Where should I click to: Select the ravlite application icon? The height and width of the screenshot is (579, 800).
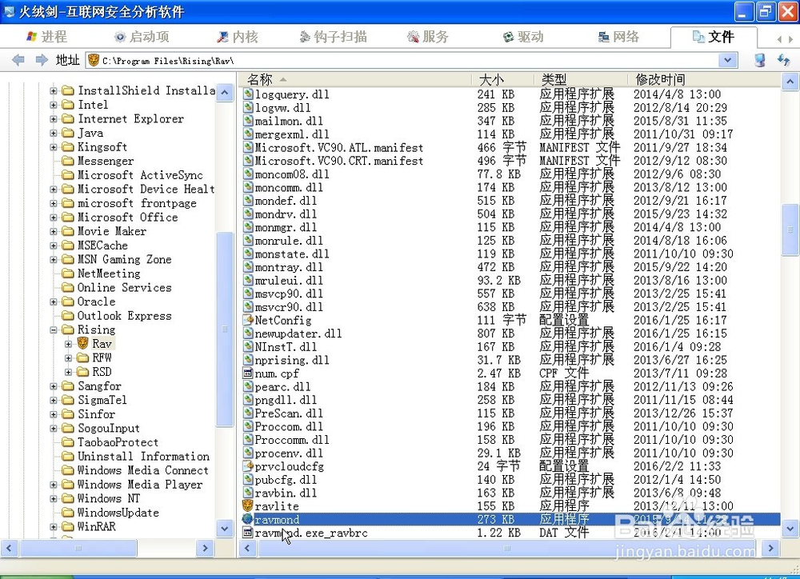pos(248,505)
